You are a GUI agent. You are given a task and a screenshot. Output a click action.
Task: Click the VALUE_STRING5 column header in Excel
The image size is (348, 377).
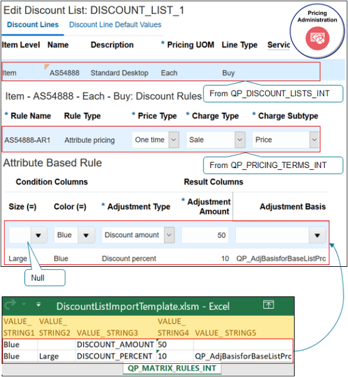226,333
